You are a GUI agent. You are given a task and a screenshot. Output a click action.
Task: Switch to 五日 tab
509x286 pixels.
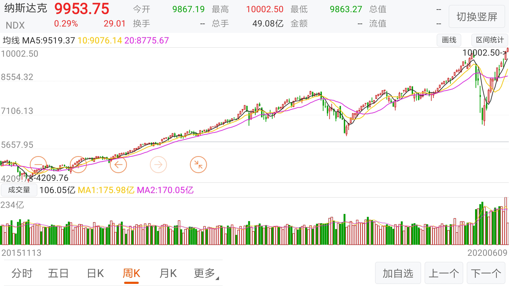58,273
